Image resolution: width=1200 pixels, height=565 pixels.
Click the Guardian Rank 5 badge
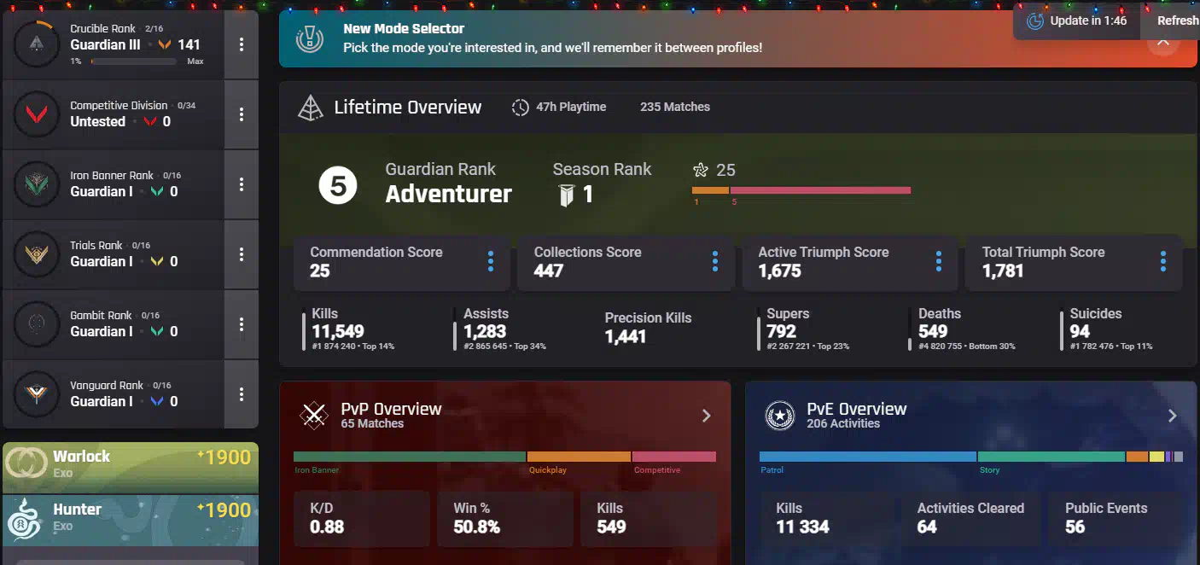[338, 186]
